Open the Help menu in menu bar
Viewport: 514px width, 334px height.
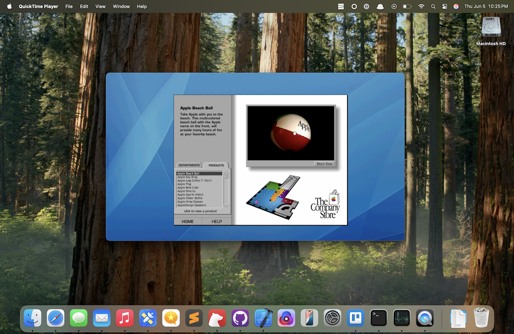[x=142, y=6]
